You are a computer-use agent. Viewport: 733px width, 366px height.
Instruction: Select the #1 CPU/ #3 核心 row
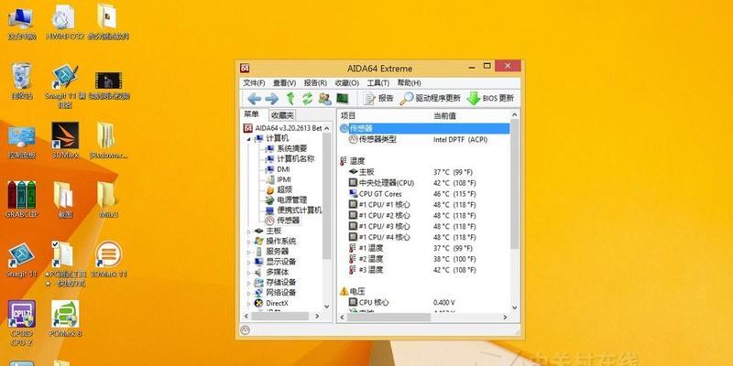pos(424,226)
